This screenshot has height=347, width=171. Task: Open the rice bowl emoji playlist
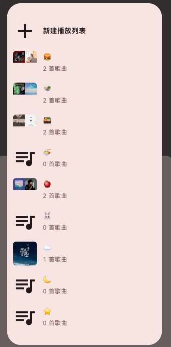[84, 95]
